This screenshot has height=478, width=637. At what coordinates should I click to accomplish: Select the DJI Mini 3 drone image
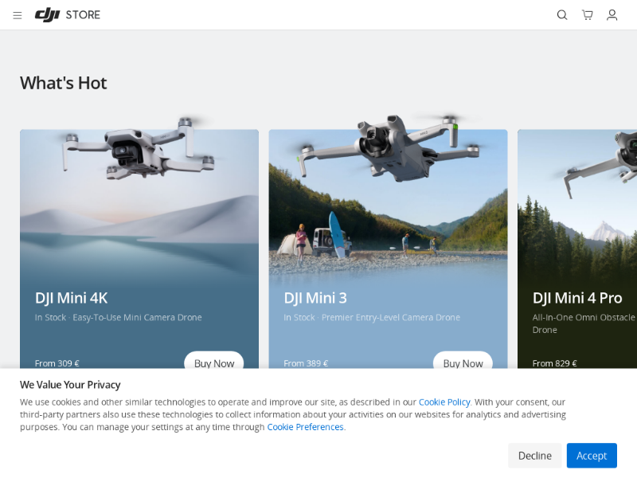388,148
